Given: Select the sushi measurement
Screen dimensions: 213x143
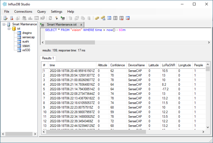Looking at the screenshot, I should (x=25, y=42).
